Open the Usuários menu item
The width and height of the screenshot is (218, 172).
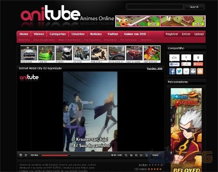click(78, 34)
